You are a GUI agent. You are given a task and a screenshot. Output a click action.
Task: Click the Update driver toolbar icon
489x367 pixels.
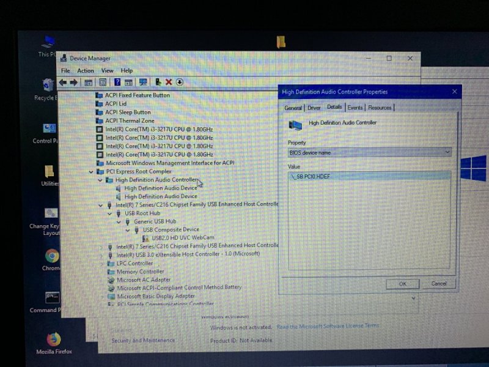point(158,82)
